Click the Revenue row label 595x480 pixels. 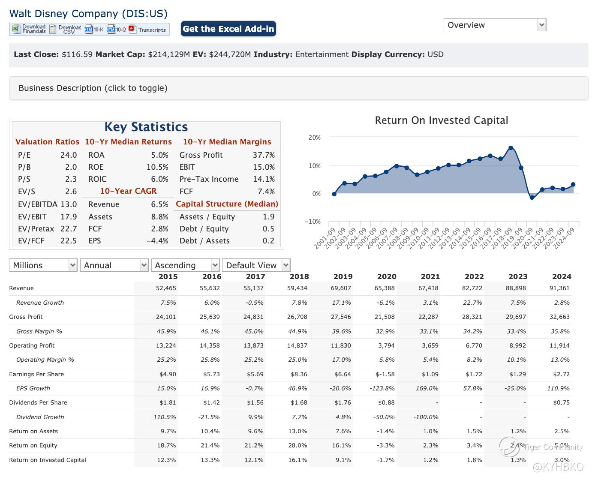pos(21,288)
